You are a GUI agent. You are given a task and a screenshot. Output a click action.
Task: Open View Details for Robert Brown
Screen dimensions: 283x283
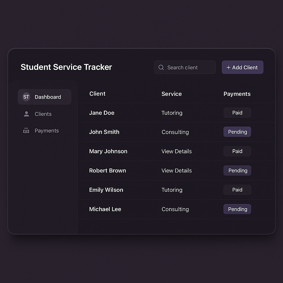click(177, 171)
